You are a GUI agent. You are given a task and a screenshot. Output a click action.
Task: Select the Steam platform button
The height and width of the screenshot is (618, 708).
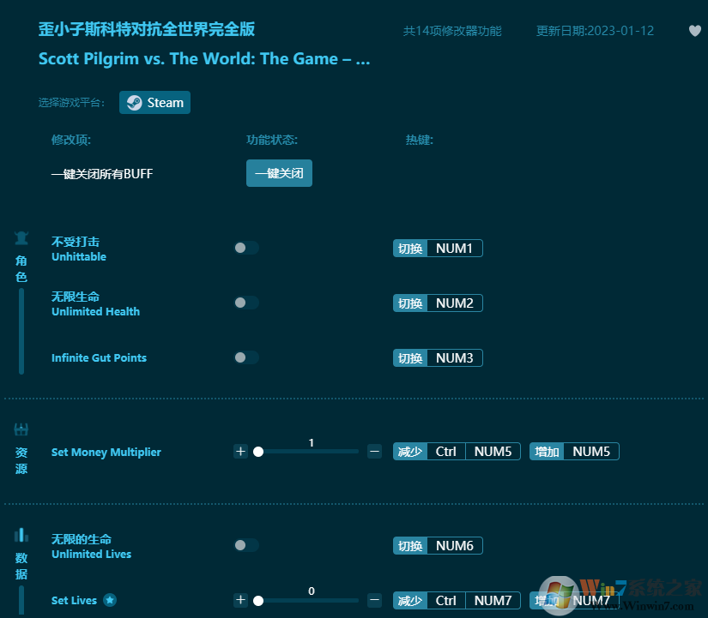pos(154,102)
